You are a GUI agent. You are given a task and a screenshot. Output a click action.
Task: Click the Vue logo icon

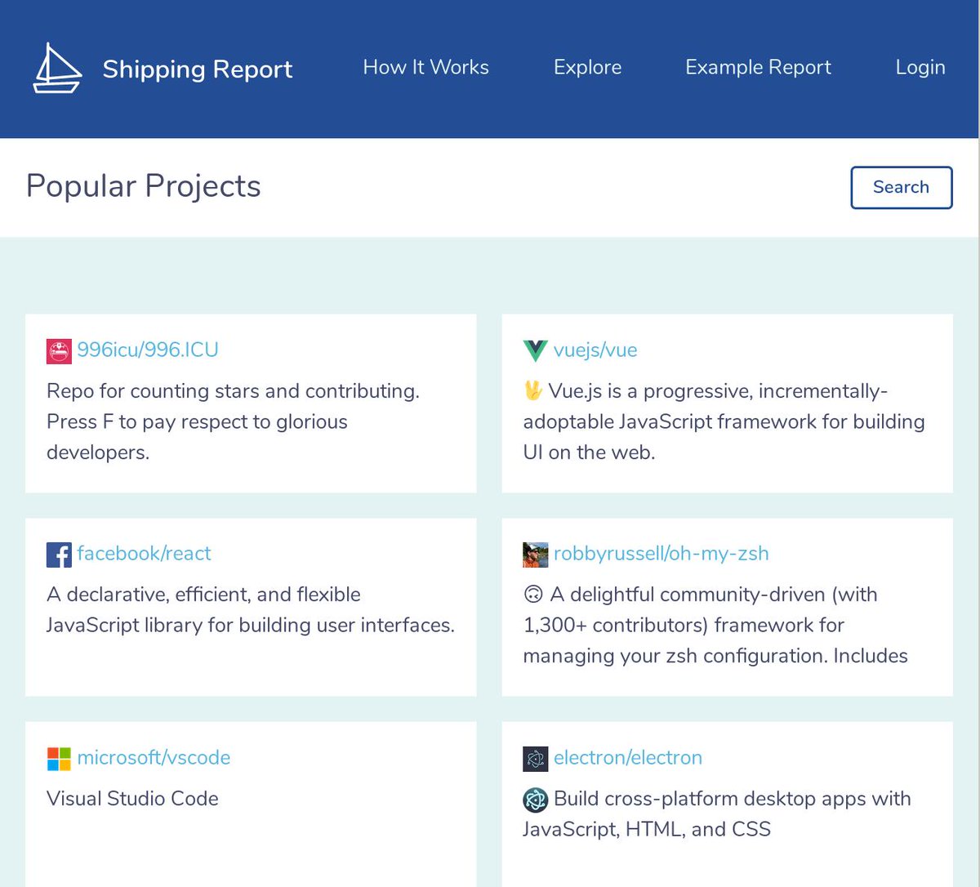[535, 350]
